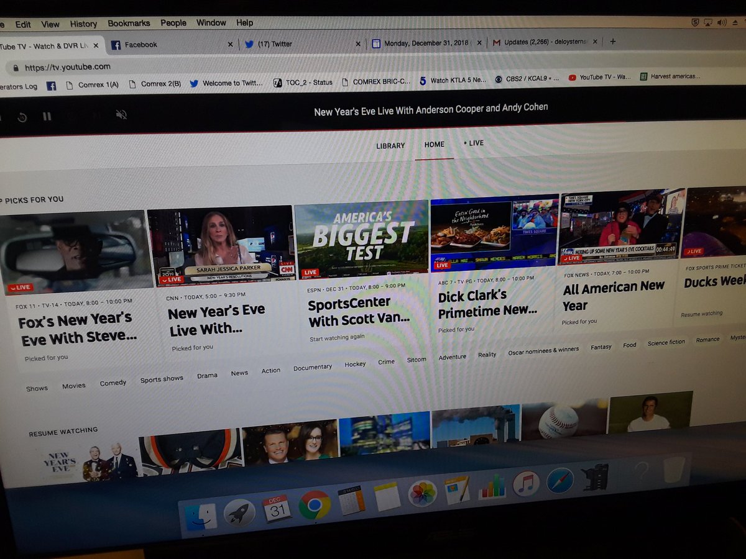The width and height of the screenshot is (746, 559).
Task: Open the CBS2 / KCAL9 bookmark
Action: [x=527, y=79]
